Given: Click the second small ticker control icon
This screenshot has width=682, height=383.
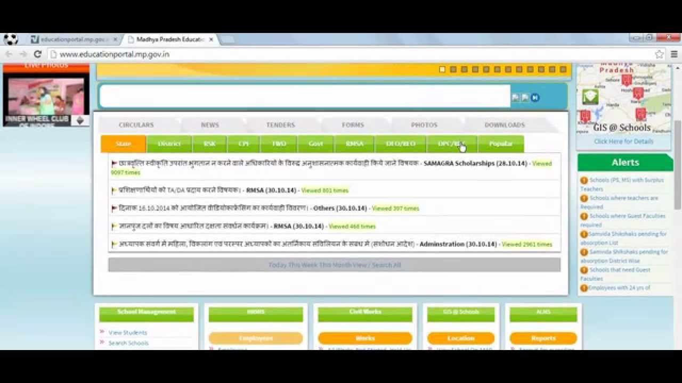Looking at the screenshot, I should point(525,97).
